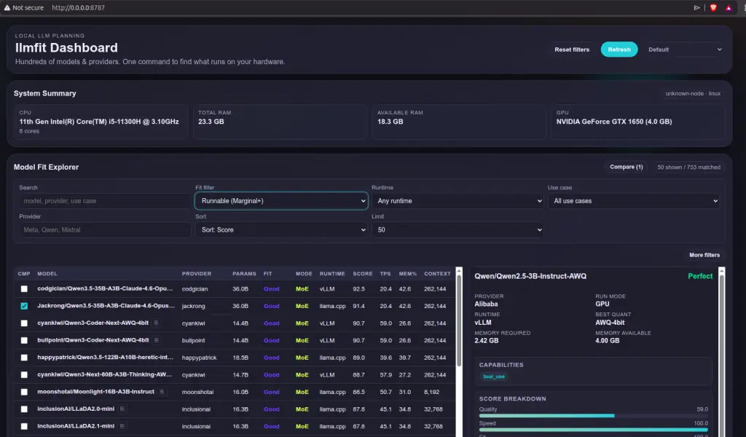Uncheck the Jackrong/Qwen3.5-35B compare checkbox
746x437 pixels.
pyautogui.click(x=25, y=305)
